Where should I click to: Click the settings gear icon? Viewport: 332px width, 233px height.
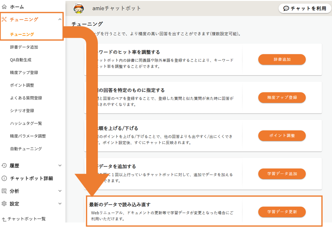click(x=4, y=204)
